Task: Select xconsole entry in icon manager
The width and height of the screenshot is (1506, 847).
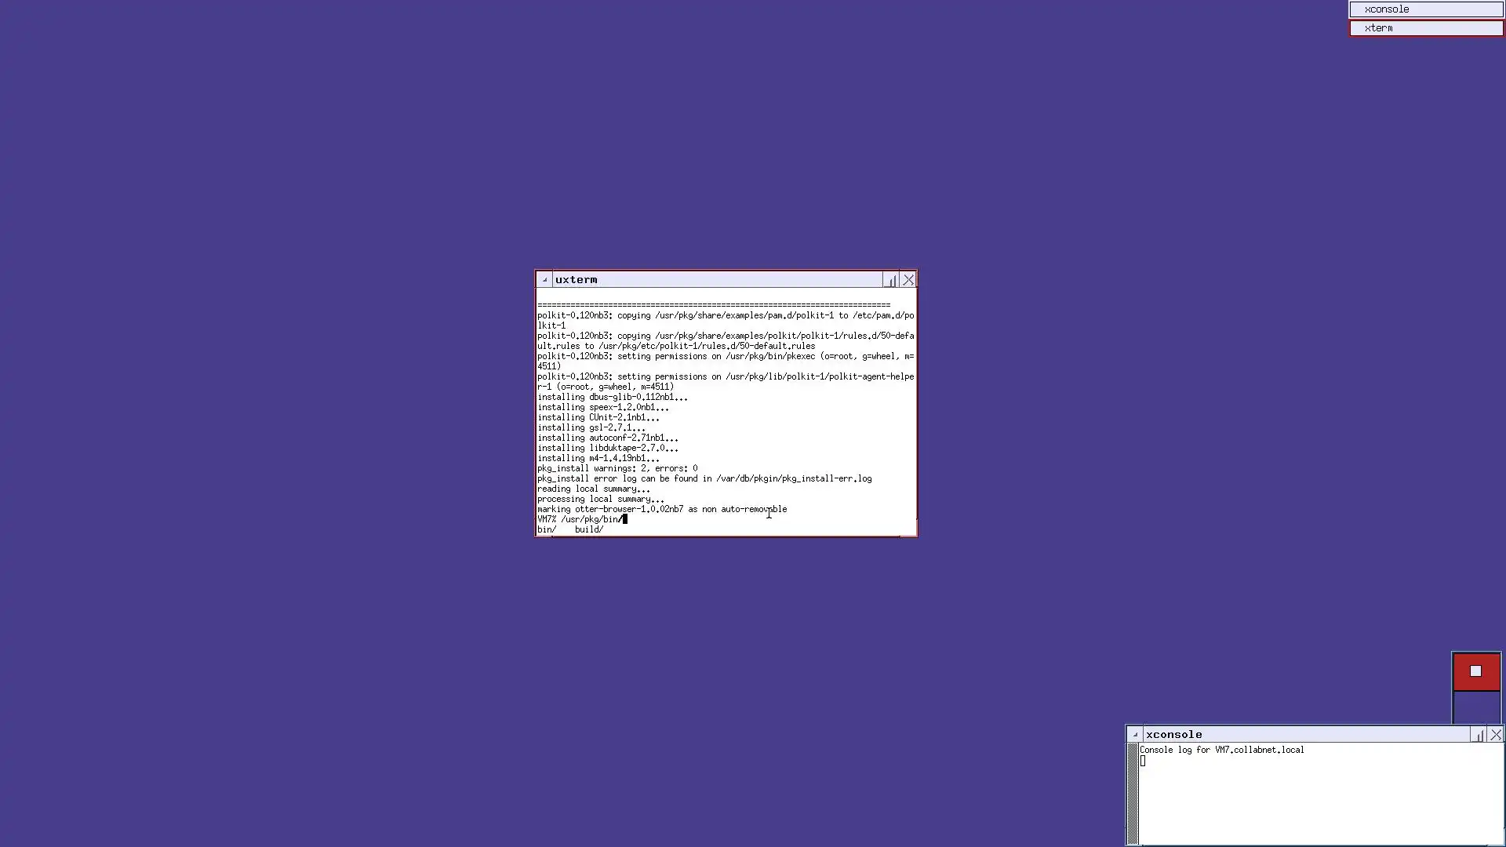Action: [x=1426, y=9]
